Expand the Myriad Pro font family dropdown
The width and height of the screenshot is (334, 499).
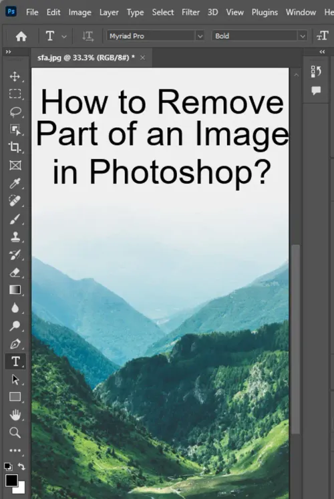(200, 36)
